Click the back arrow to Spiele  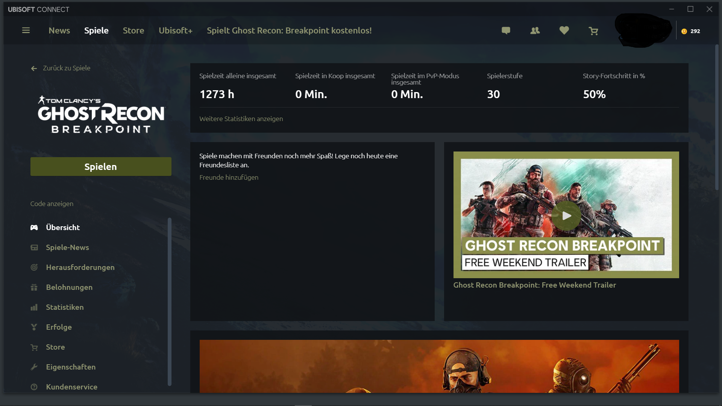point(34,68)
